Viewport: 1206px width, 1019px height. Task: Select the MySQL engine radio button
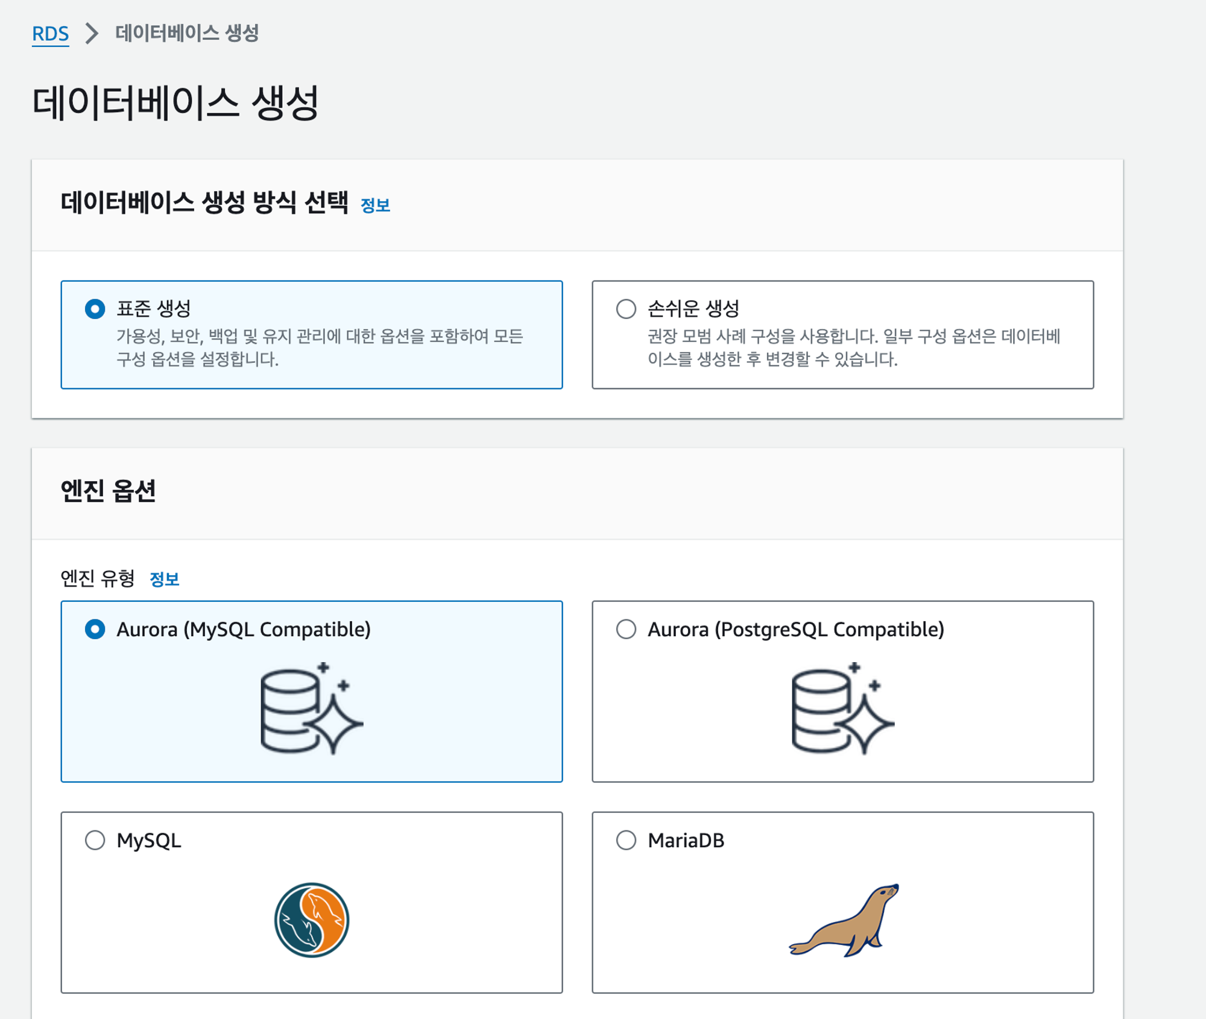pyautogui.click(x=95, y=840)
